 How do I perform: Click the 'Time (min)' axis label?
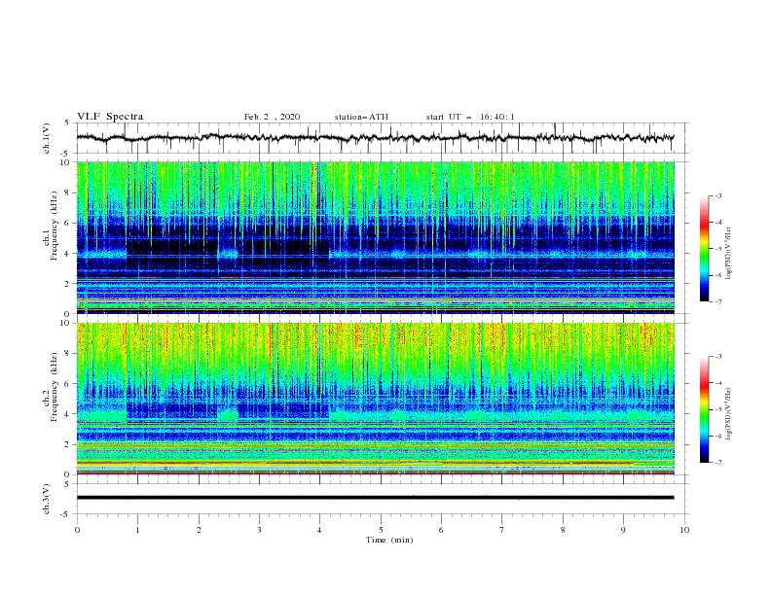pyautogui.click(x=389, y=540)
